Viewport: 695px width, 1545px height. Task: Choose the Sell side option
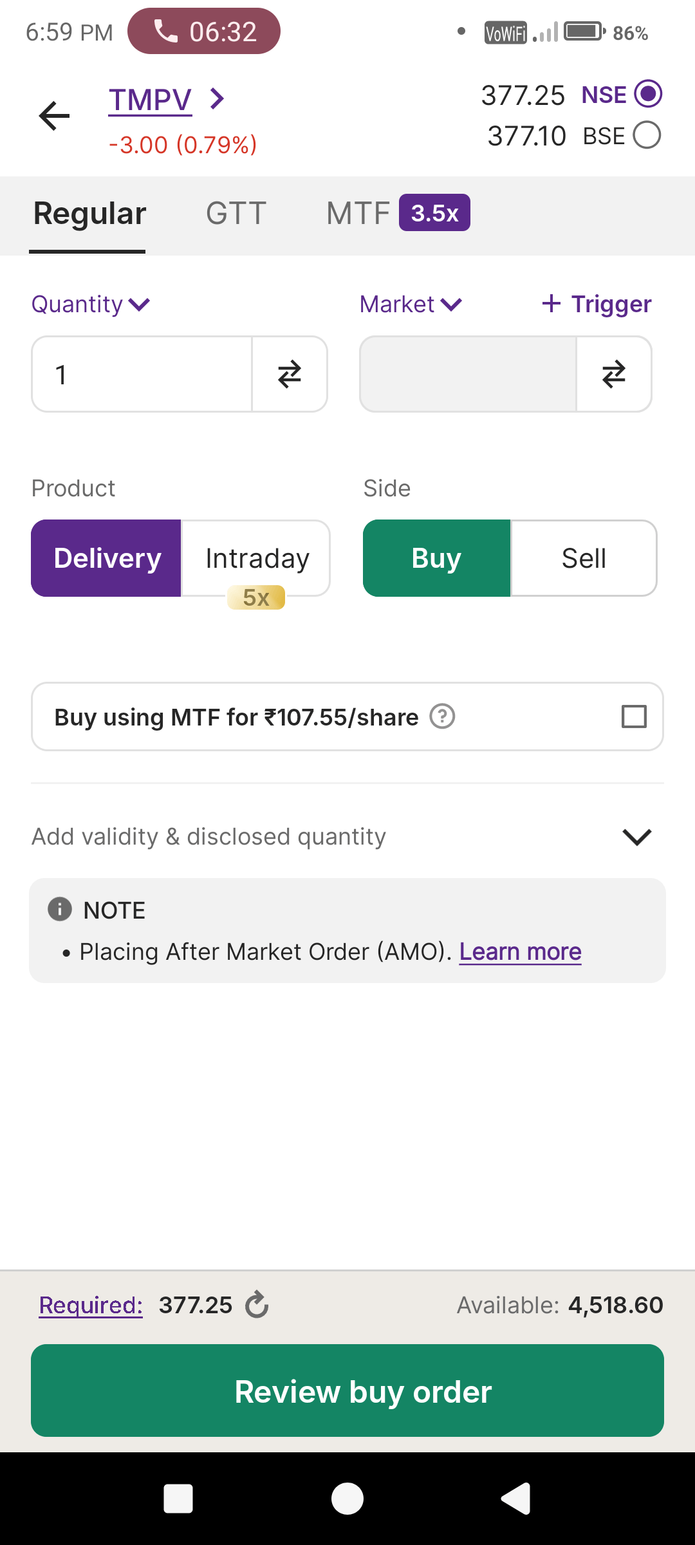tap(584, 558)
